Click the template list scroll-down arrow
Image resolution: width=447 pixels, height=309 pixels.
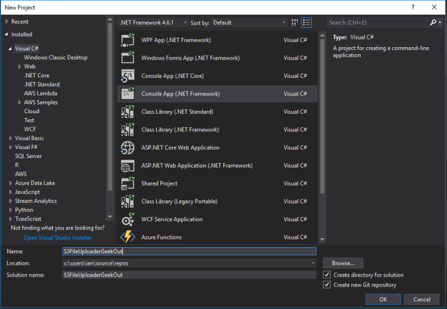pyautogui.click(x=322, y=239)
